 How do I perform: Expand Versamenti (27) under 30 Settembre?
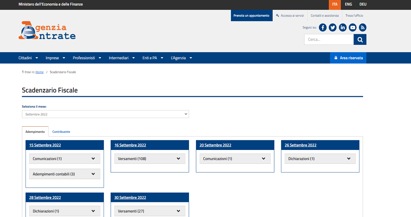150,211
